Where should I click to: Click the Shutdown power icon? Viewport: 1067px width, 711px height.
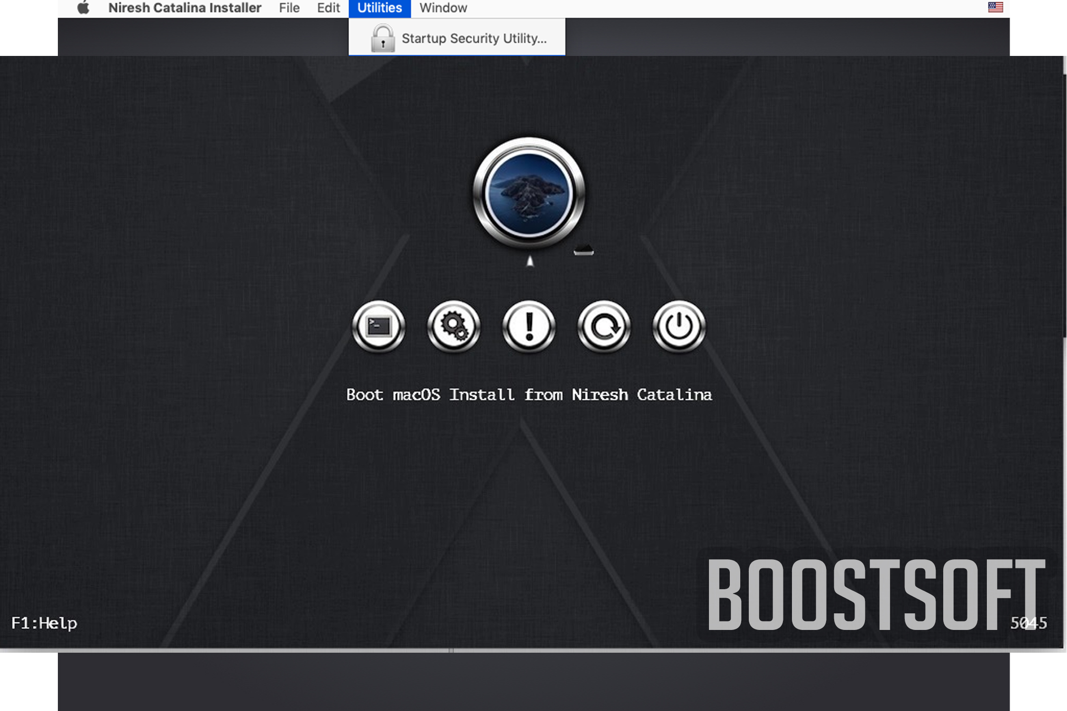click(679, 326)
